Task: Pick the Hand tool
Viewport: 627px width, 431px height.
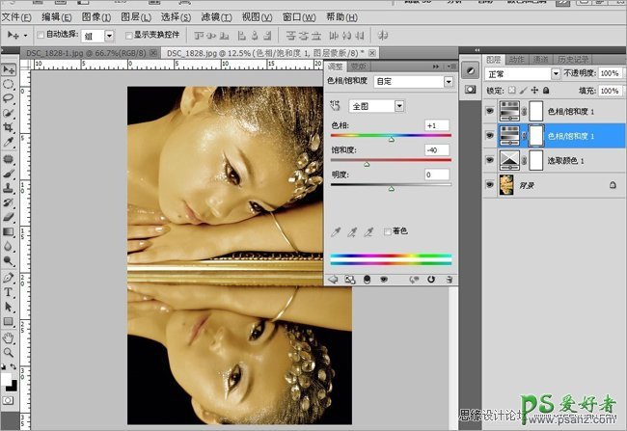Action: [x=9, y=337]
